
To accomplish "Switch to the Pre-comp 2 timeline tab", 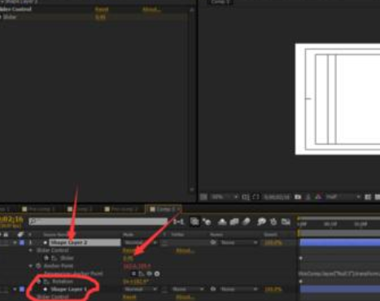I will [x=122, y=209].
